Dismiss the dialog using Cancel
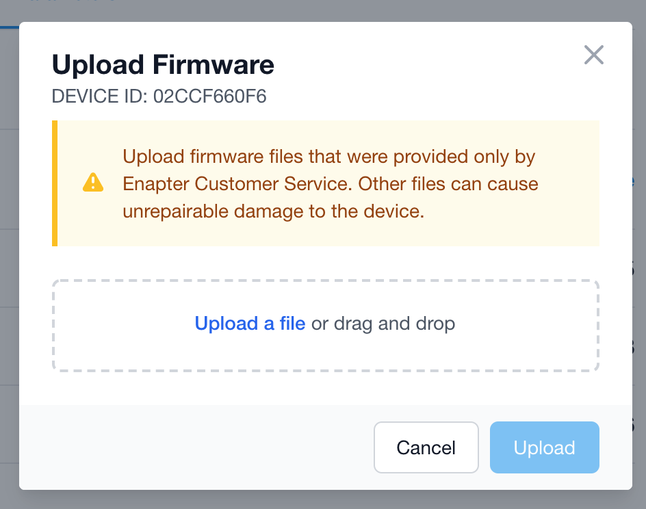The width and height of the screenshot is (646, 509). 426,447
